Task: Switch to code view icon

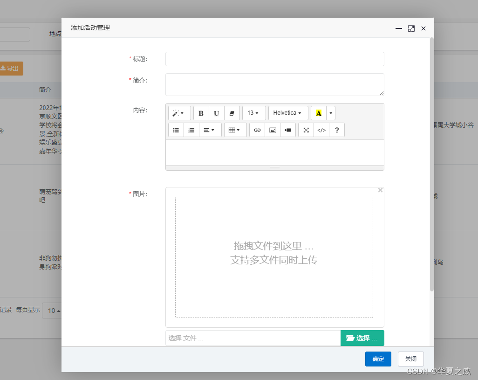Action: point(321,130)
